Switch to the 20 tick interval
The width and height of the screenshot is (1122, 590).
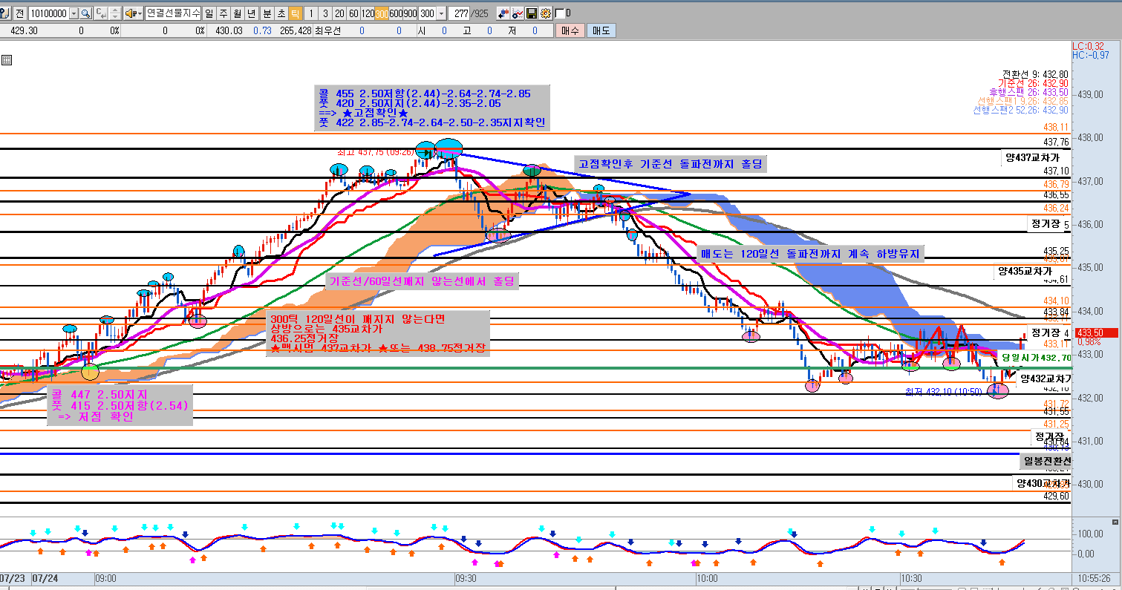[339, 13]
